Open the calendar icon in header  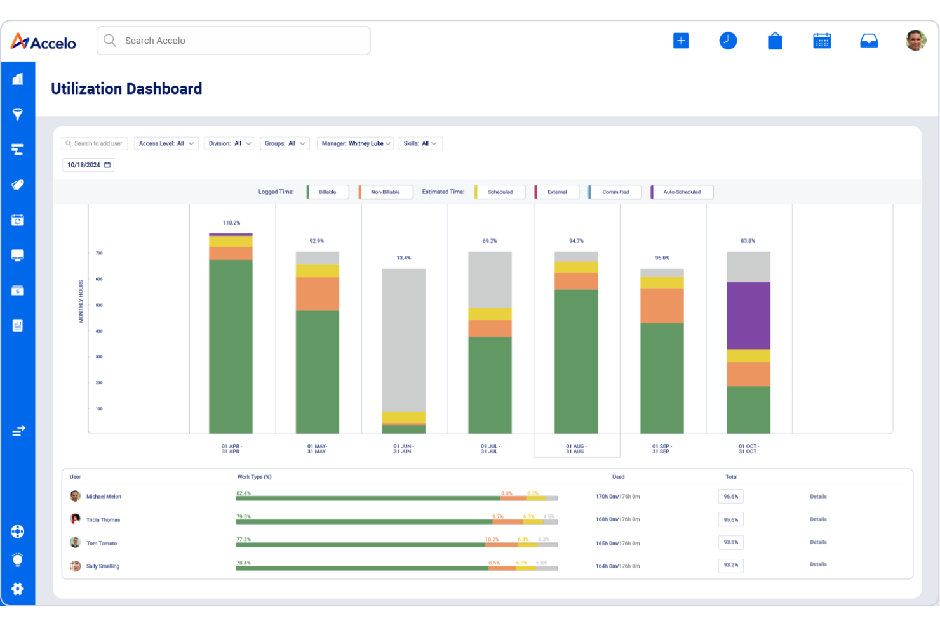click(x=822, y=41)
